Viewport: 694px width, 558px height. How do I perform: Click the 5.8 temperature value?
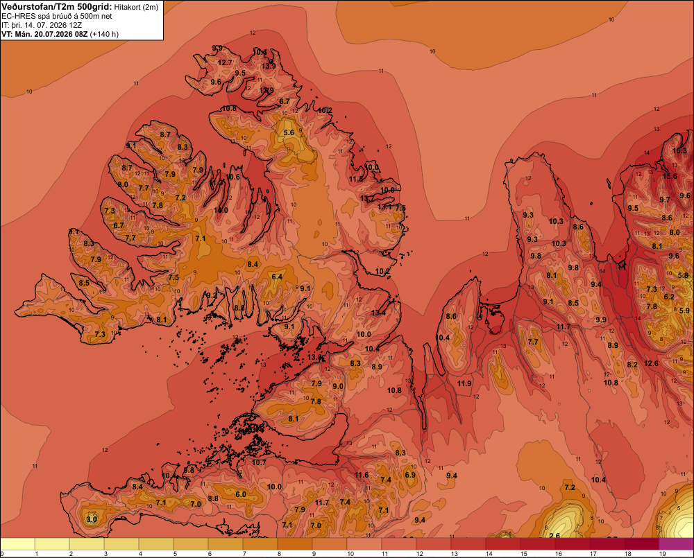point(684,275)
